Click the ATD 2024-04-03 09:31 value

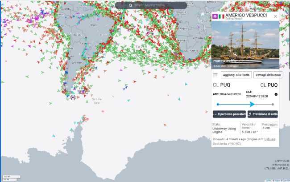(x=230, y=94)
